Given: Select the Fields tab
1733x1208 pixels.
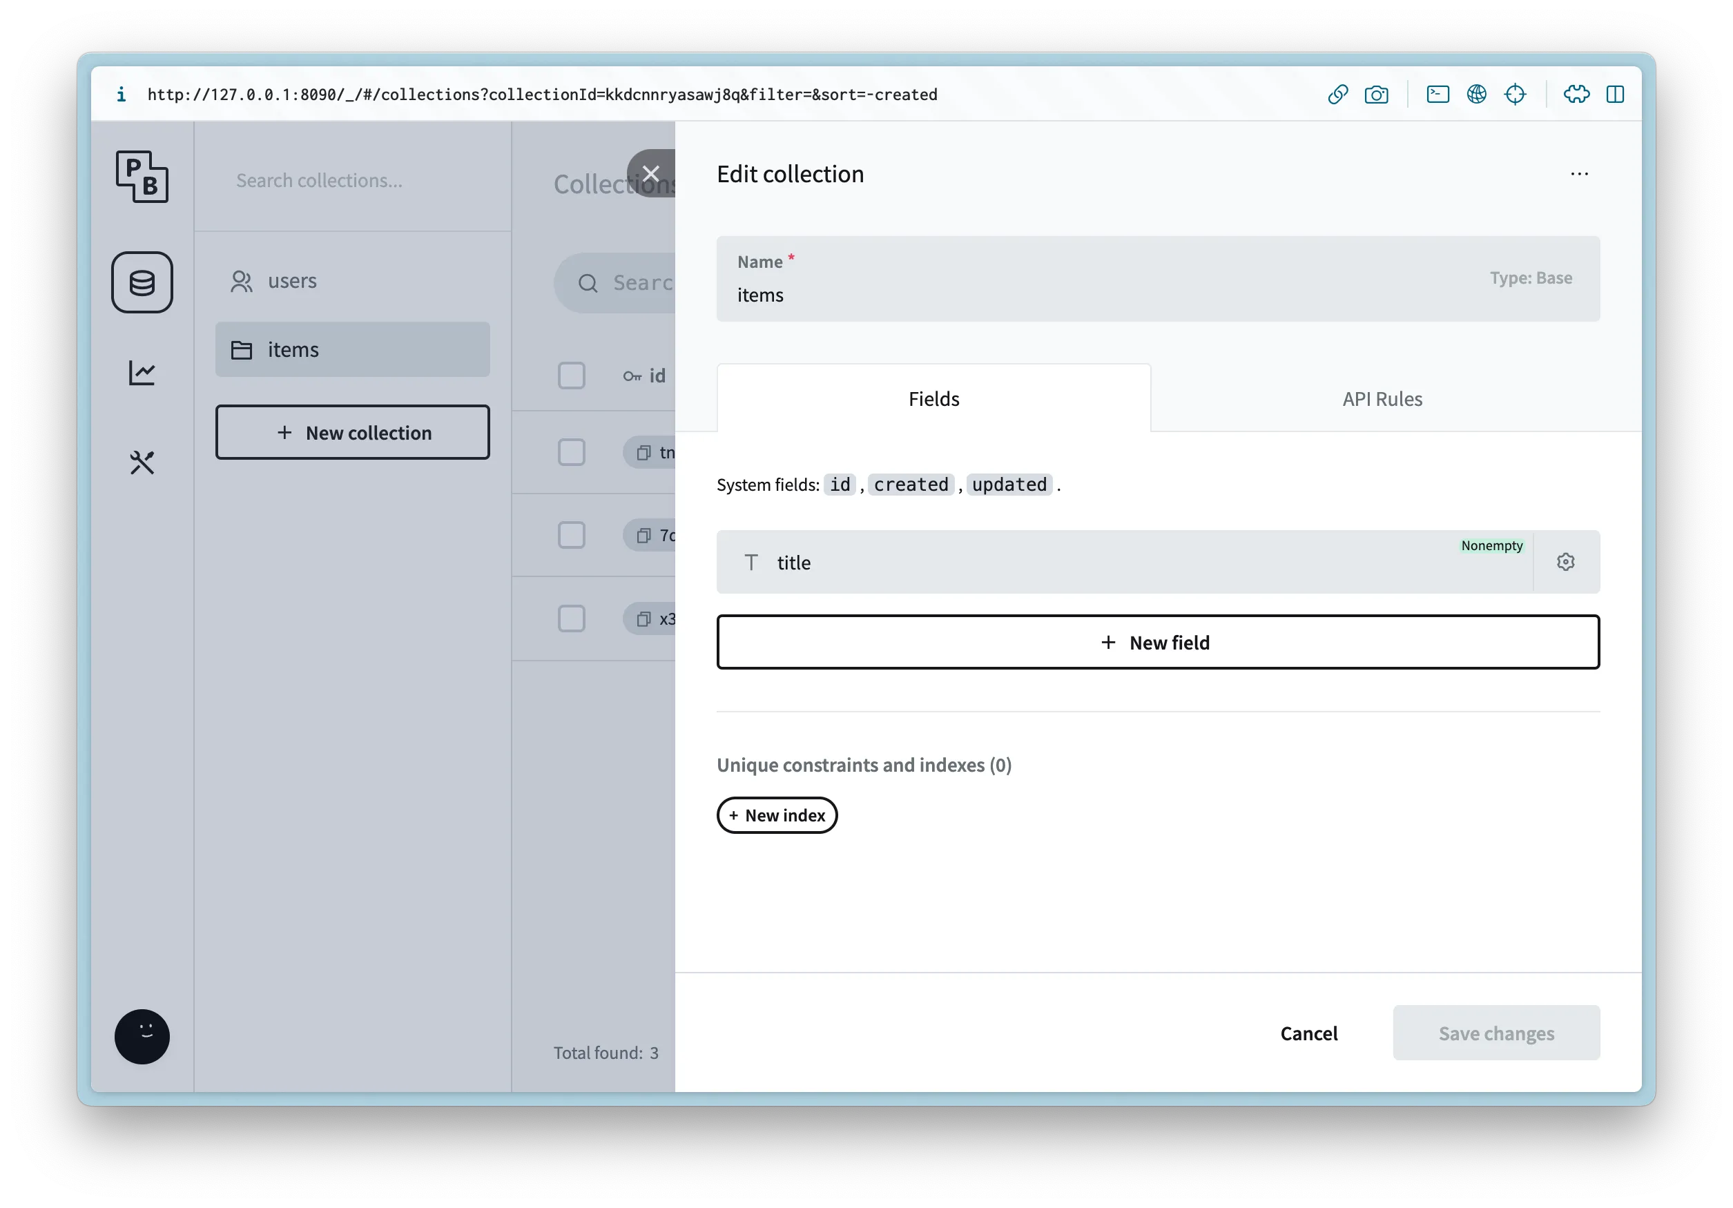Looking at the screenshot, I should pyautogui.click(x=933, y=399).
